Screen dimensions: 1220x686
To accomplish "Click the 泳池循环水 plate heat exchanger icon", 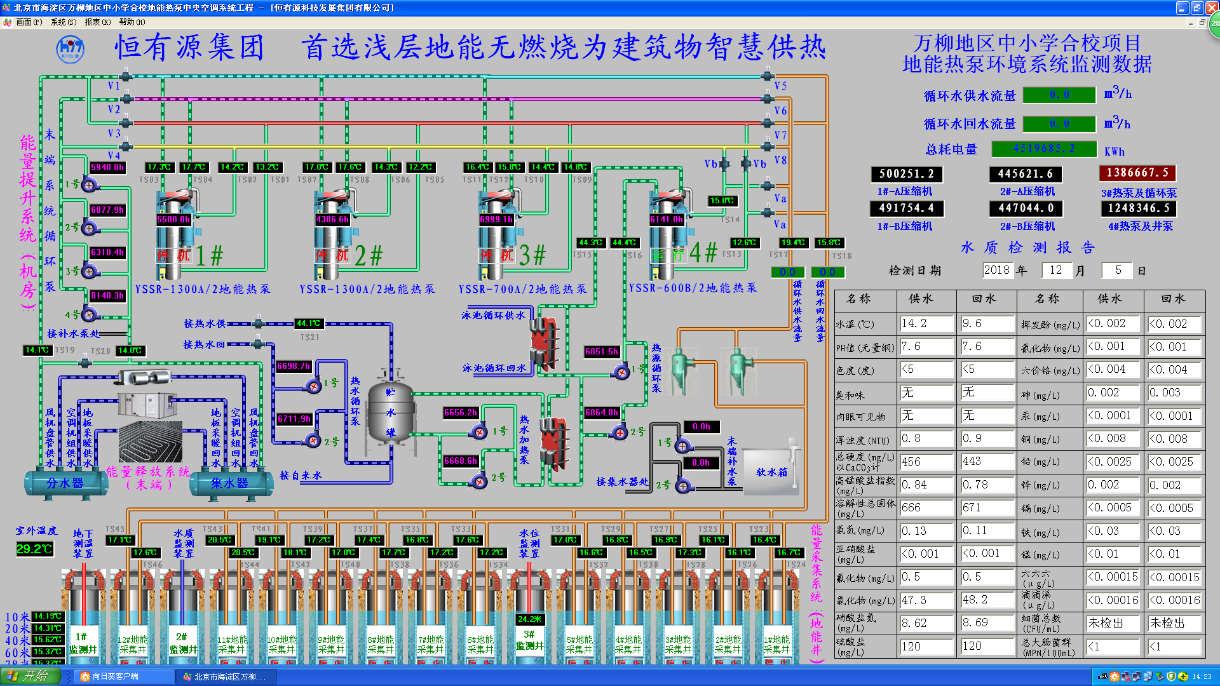I will point(545,344).
